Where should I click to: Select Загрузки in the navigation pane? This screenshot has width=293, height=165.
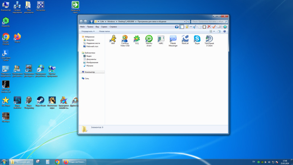tap(90, 40)
